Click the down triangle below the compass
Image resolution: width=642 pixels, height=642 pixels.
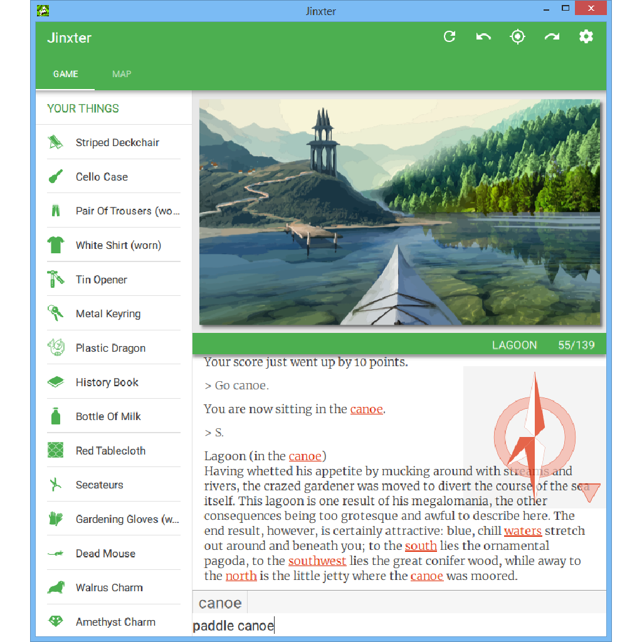tap(590, 492)
